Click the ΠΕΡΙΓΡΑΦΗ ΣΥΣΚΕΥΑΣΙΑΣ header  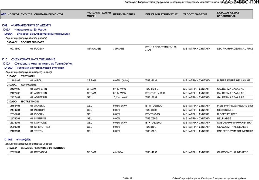click(x=161, y=14)
